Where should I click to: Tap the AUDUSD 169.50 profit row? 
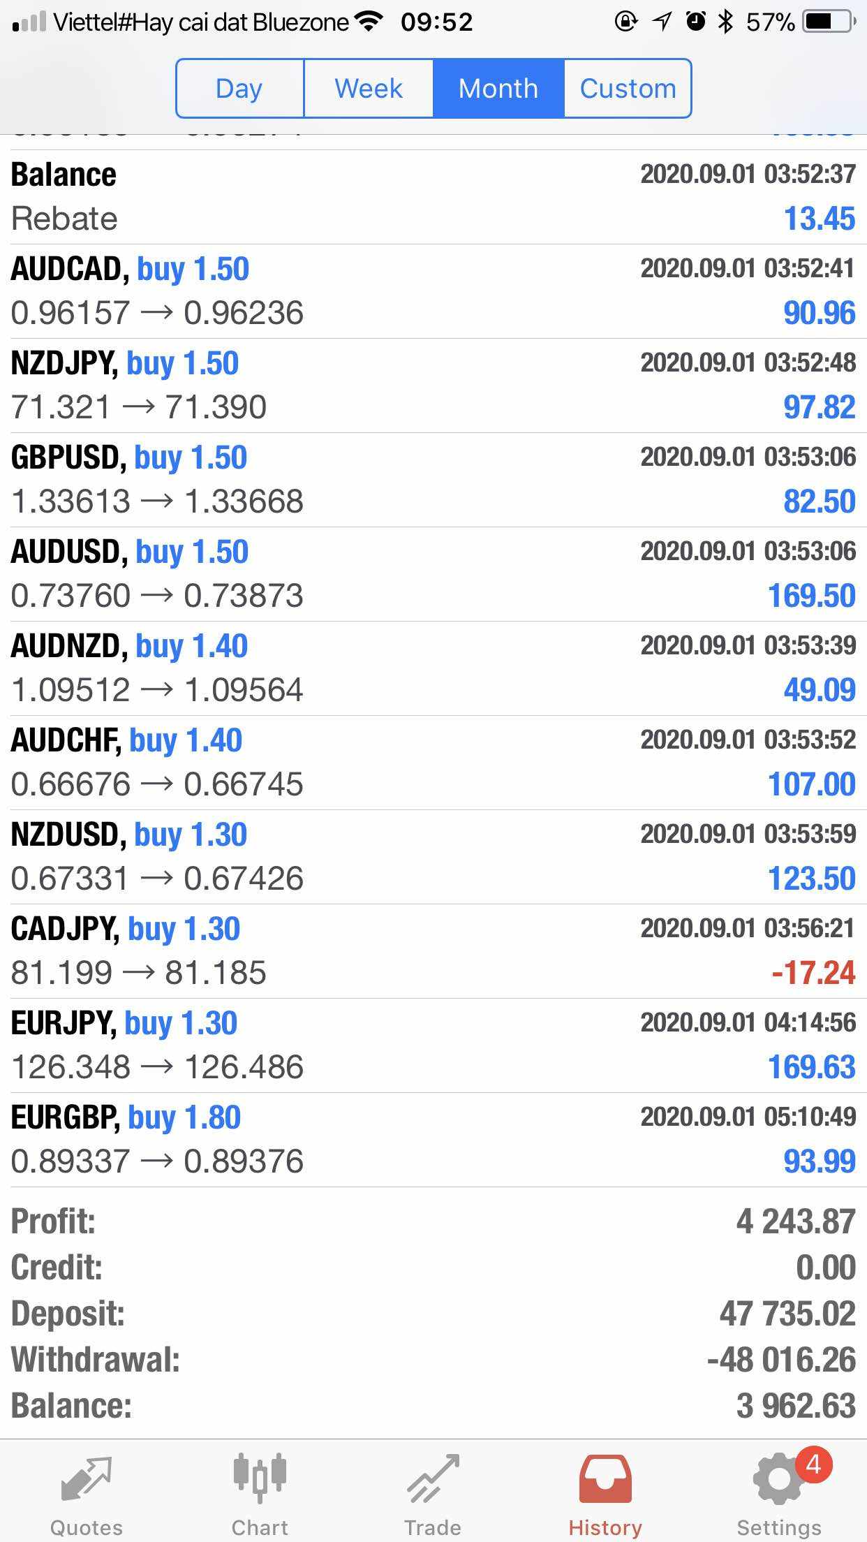(x=433, y=574)
